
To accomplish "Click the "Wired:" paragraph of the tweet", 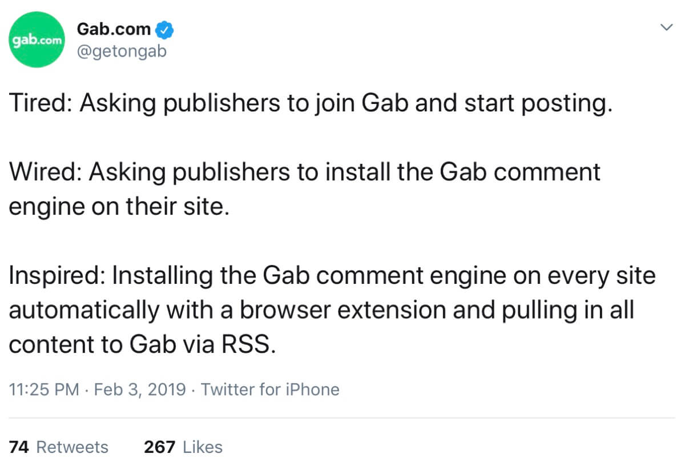I will point(305,189).
